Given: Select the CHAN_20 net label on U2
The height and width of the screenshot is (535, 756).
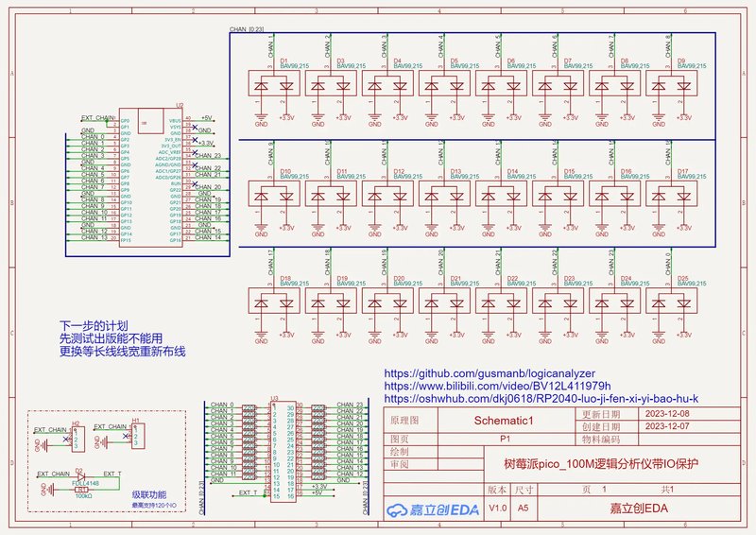Looking at the screenshot, I should tap(208, 187).
